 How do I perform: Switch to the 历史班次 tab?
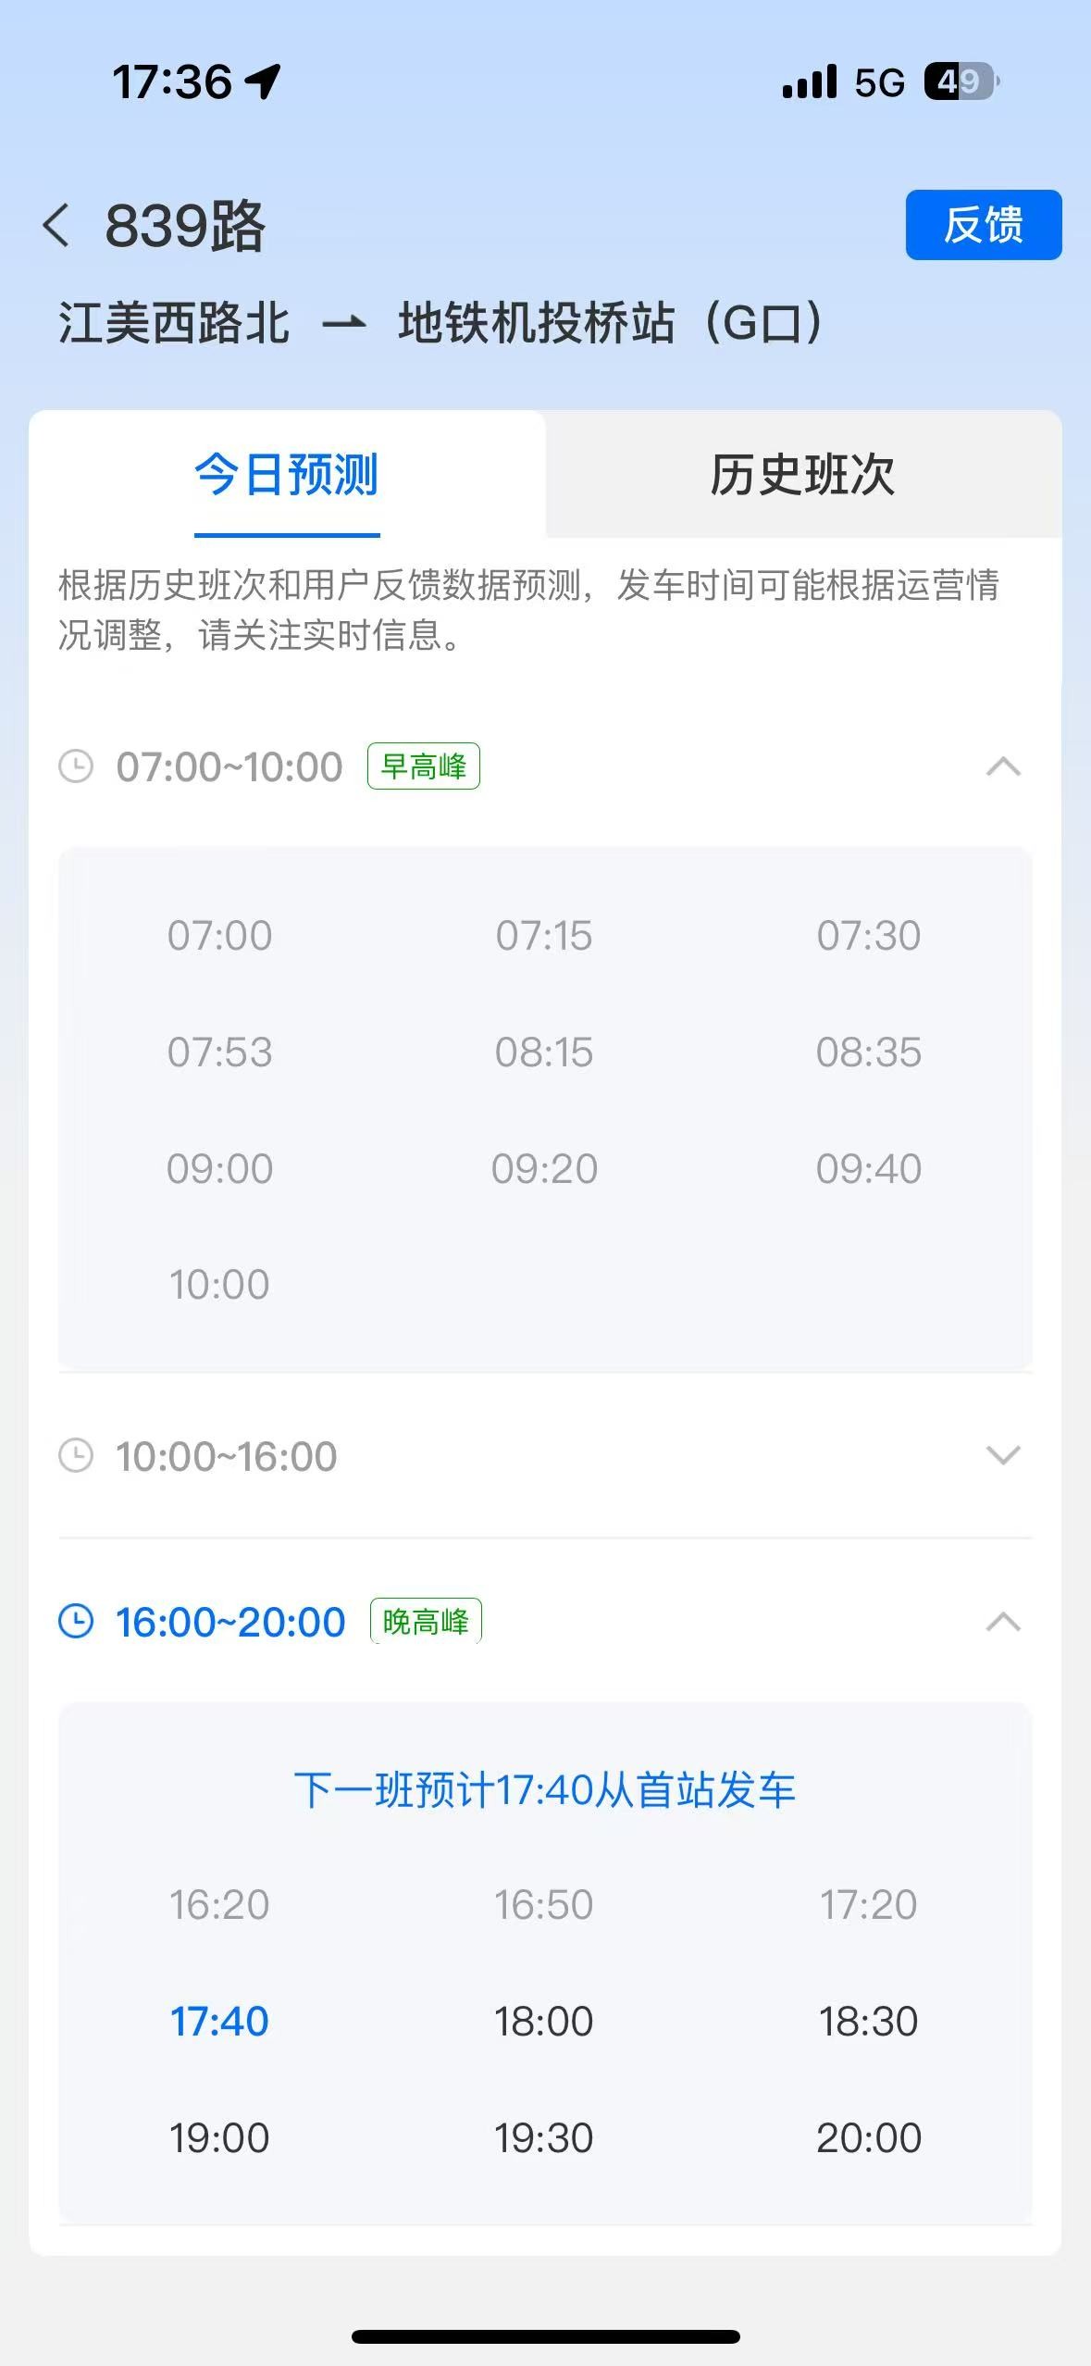pos(802,475)
